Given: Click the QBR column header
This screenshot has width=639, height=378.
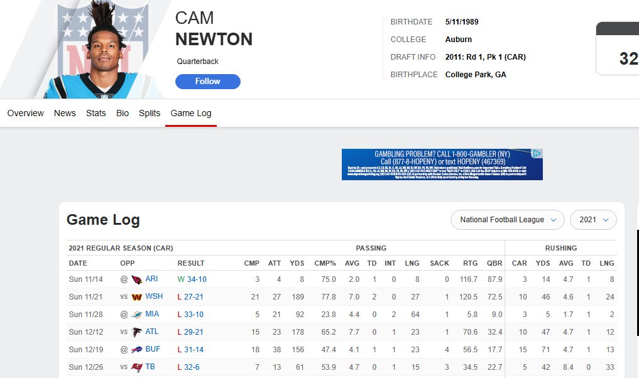Looking at the screenshot, I should click(494, 263).
